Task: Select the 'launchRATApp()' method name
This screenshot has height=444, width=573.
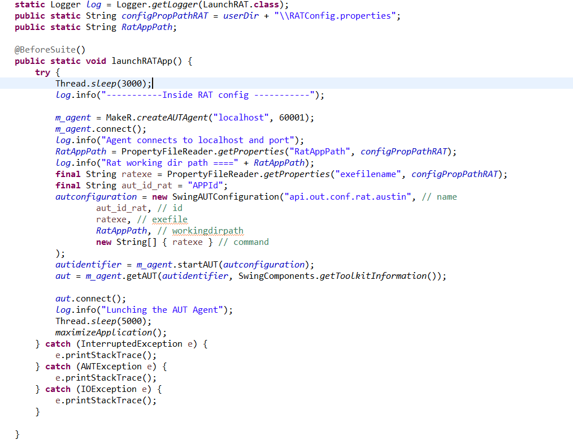Action: click(146, 61)
